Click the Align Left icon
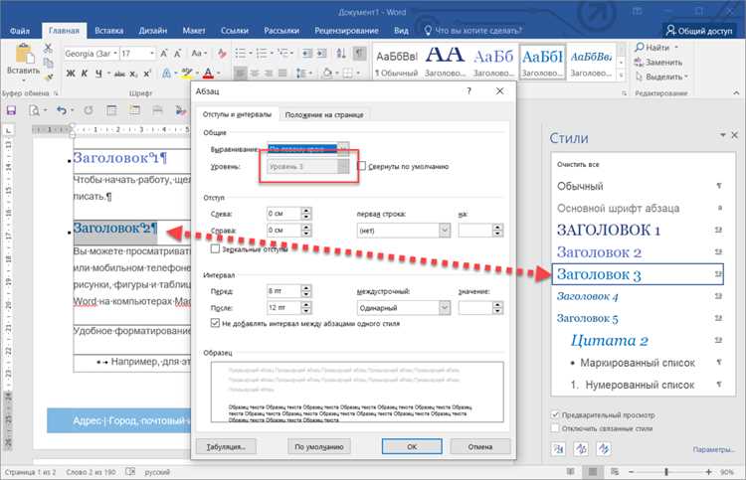 point(241,74)
